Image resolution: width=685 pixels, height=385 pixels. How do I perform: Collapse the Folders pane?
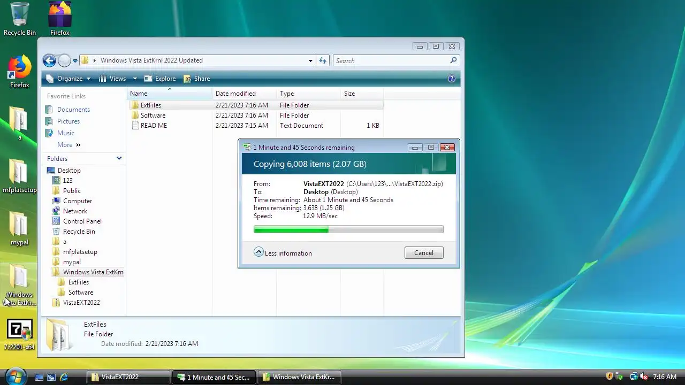[x=119, y=158]
